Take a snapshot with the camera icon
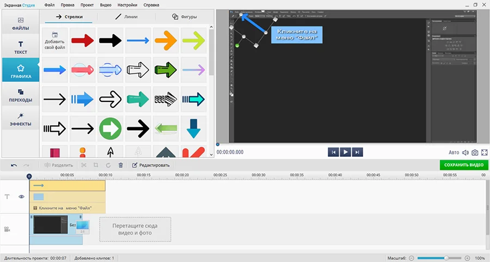This screenshot has height=262, width=490. click(x=475, y=153)
